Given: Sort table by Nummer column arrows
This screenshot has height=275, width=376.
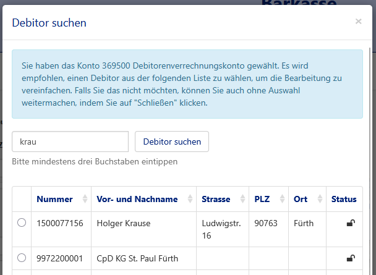Looking at the screenshot, I should coord(85,199).
